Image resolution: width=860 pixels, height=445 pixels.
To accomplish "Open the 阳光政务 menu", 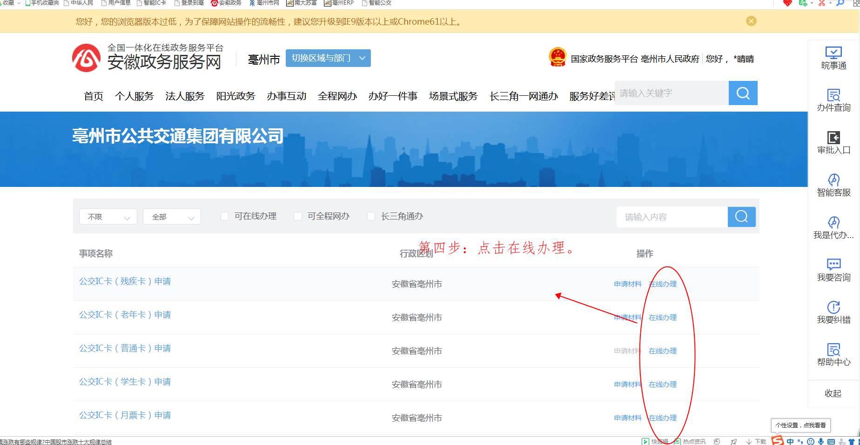I will coord(236,96).
